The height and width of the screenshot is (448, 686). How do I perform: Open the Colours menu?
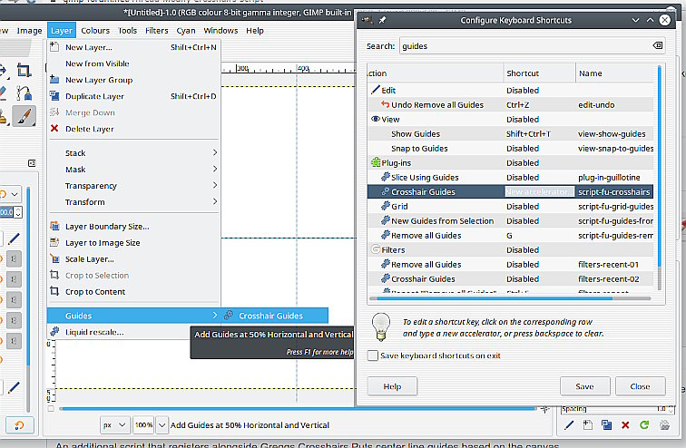pyautogui.click(x=95, y=31)
